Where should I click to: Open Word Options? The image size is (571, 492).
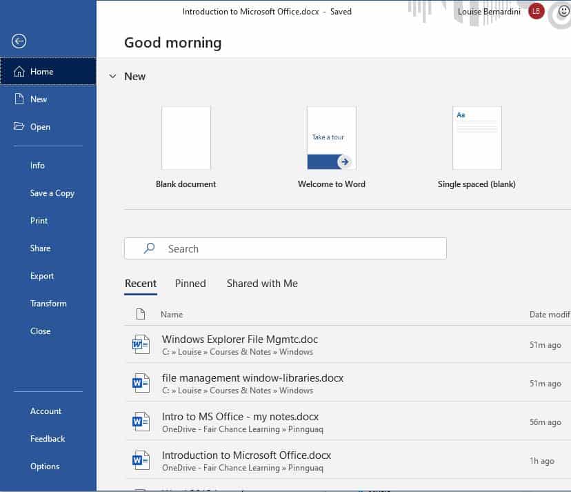pos(45,466)
